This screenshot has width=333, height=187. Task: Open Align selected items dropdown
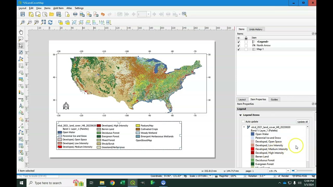coord(95,22)
